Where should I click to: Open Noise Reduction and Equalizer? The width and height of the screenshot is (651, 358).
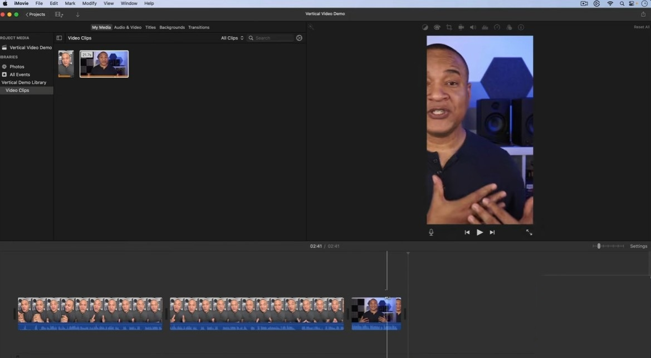tap(485, 27)
